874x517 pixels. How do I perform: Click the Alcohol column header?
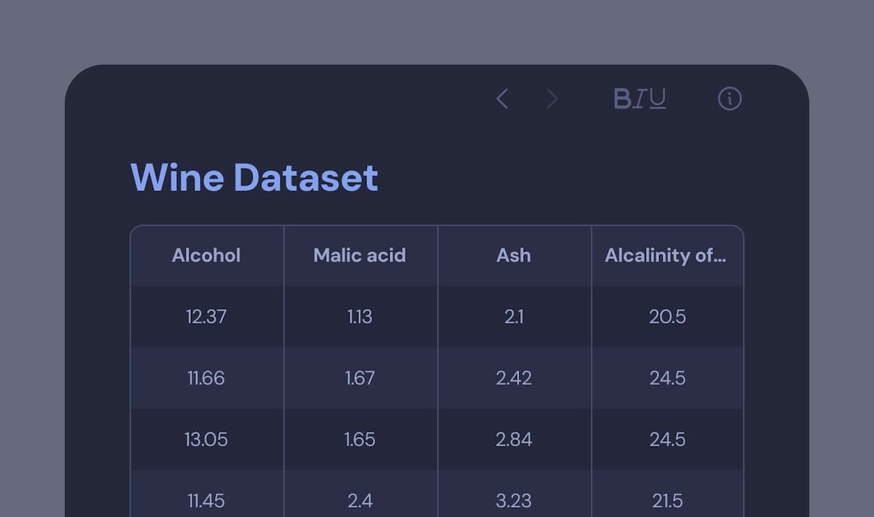pos(206,255)
